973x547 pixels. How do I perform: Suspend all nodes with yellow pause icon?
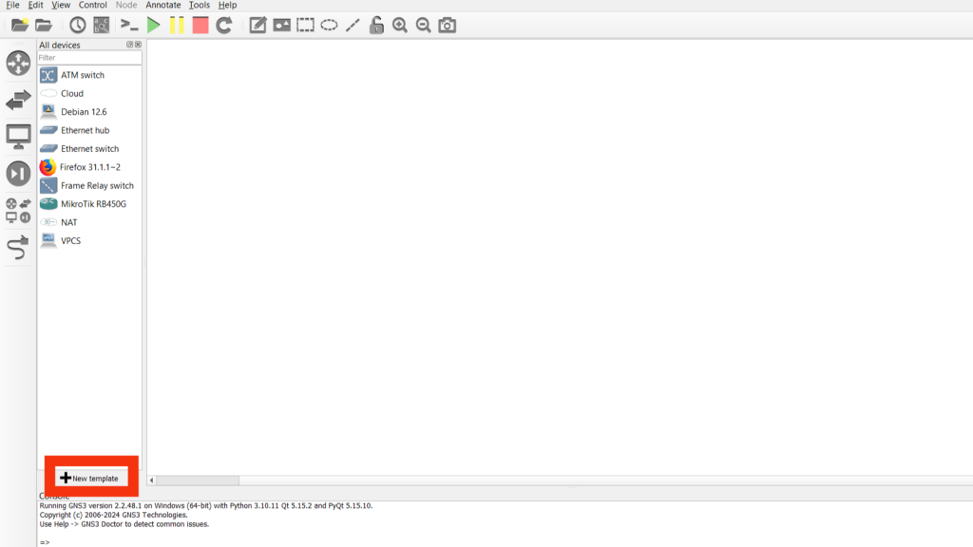coord(177,26)
